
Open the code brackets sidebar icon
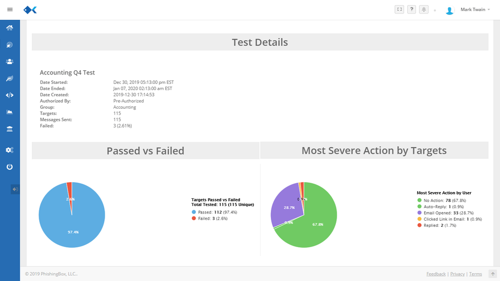tap(9, 95)
